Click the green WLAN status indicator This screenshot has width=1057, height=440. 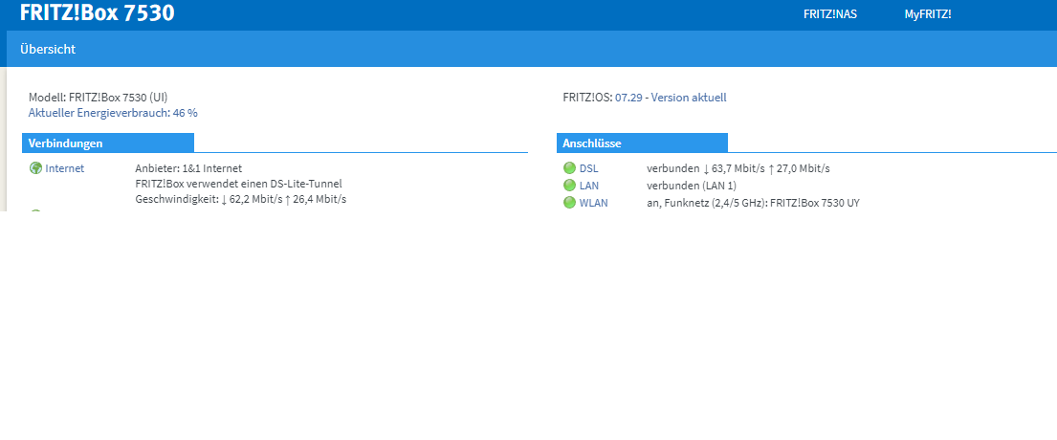coord(569,203)
